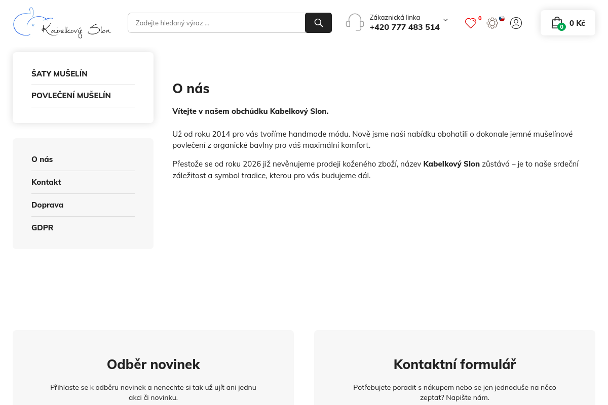The width and height of the screenshot is (608, 405).
Task: Click the phone number +420 777 483 514
Action: tap(404, 27)
